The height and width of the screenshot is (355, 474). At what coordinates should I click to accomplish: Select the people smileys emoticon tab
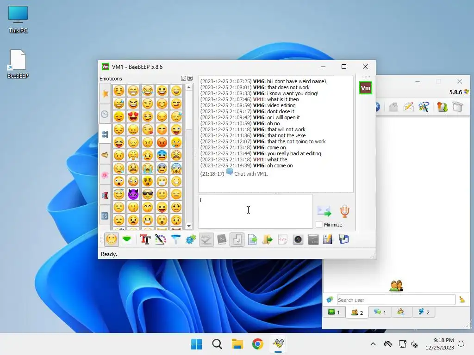pos(105,135)
